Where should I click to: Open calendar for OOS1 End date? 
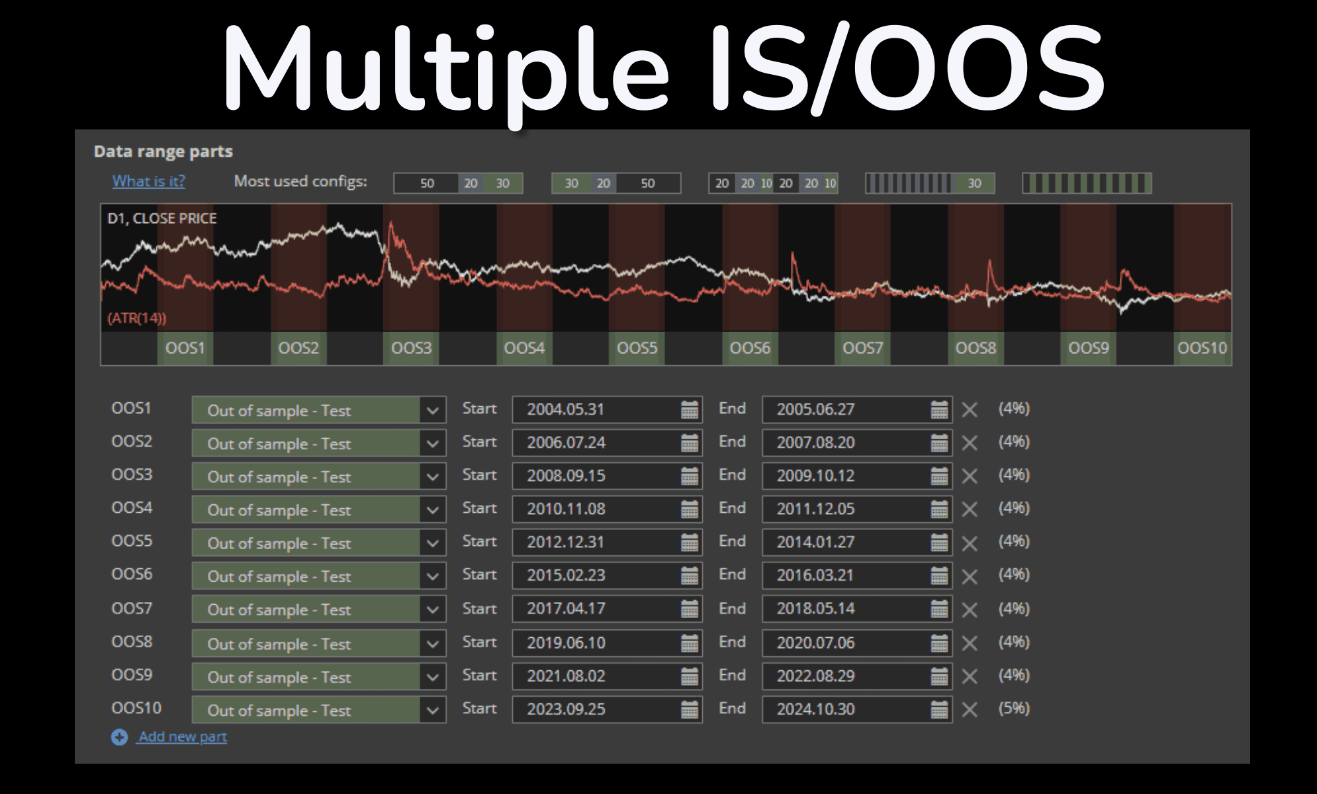point(939,410)
